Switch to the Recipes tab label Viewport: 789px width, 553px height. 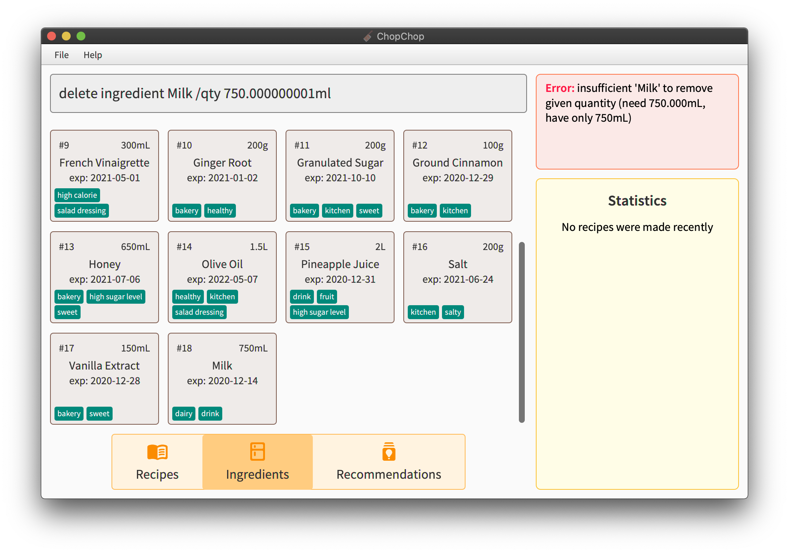(x=157, y=474)
